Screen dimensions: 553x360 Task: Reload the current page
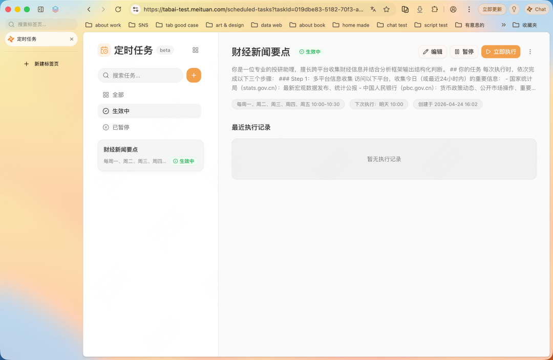[118, 10]
